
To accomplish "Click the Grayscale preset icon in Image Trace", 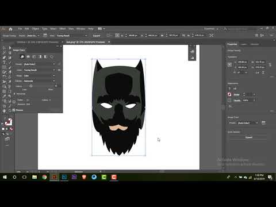I will coord(40,57).
